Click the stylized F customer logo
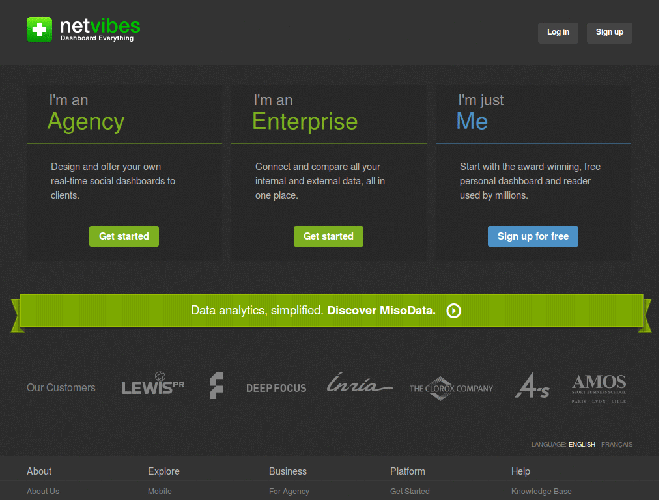 pyautogui.click(x=216, y=385)
